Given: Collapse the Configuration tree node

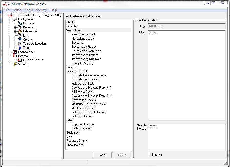Looking at the screenshot, I should coord(10,19).
